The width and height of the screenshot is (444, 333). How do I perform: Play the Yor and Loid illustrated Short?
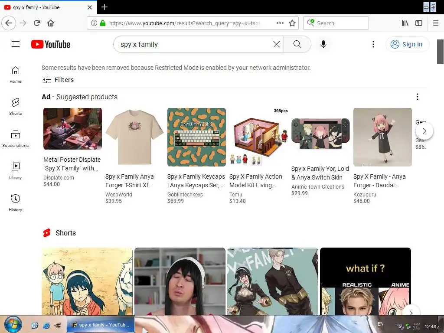click(x=273, y=281)
